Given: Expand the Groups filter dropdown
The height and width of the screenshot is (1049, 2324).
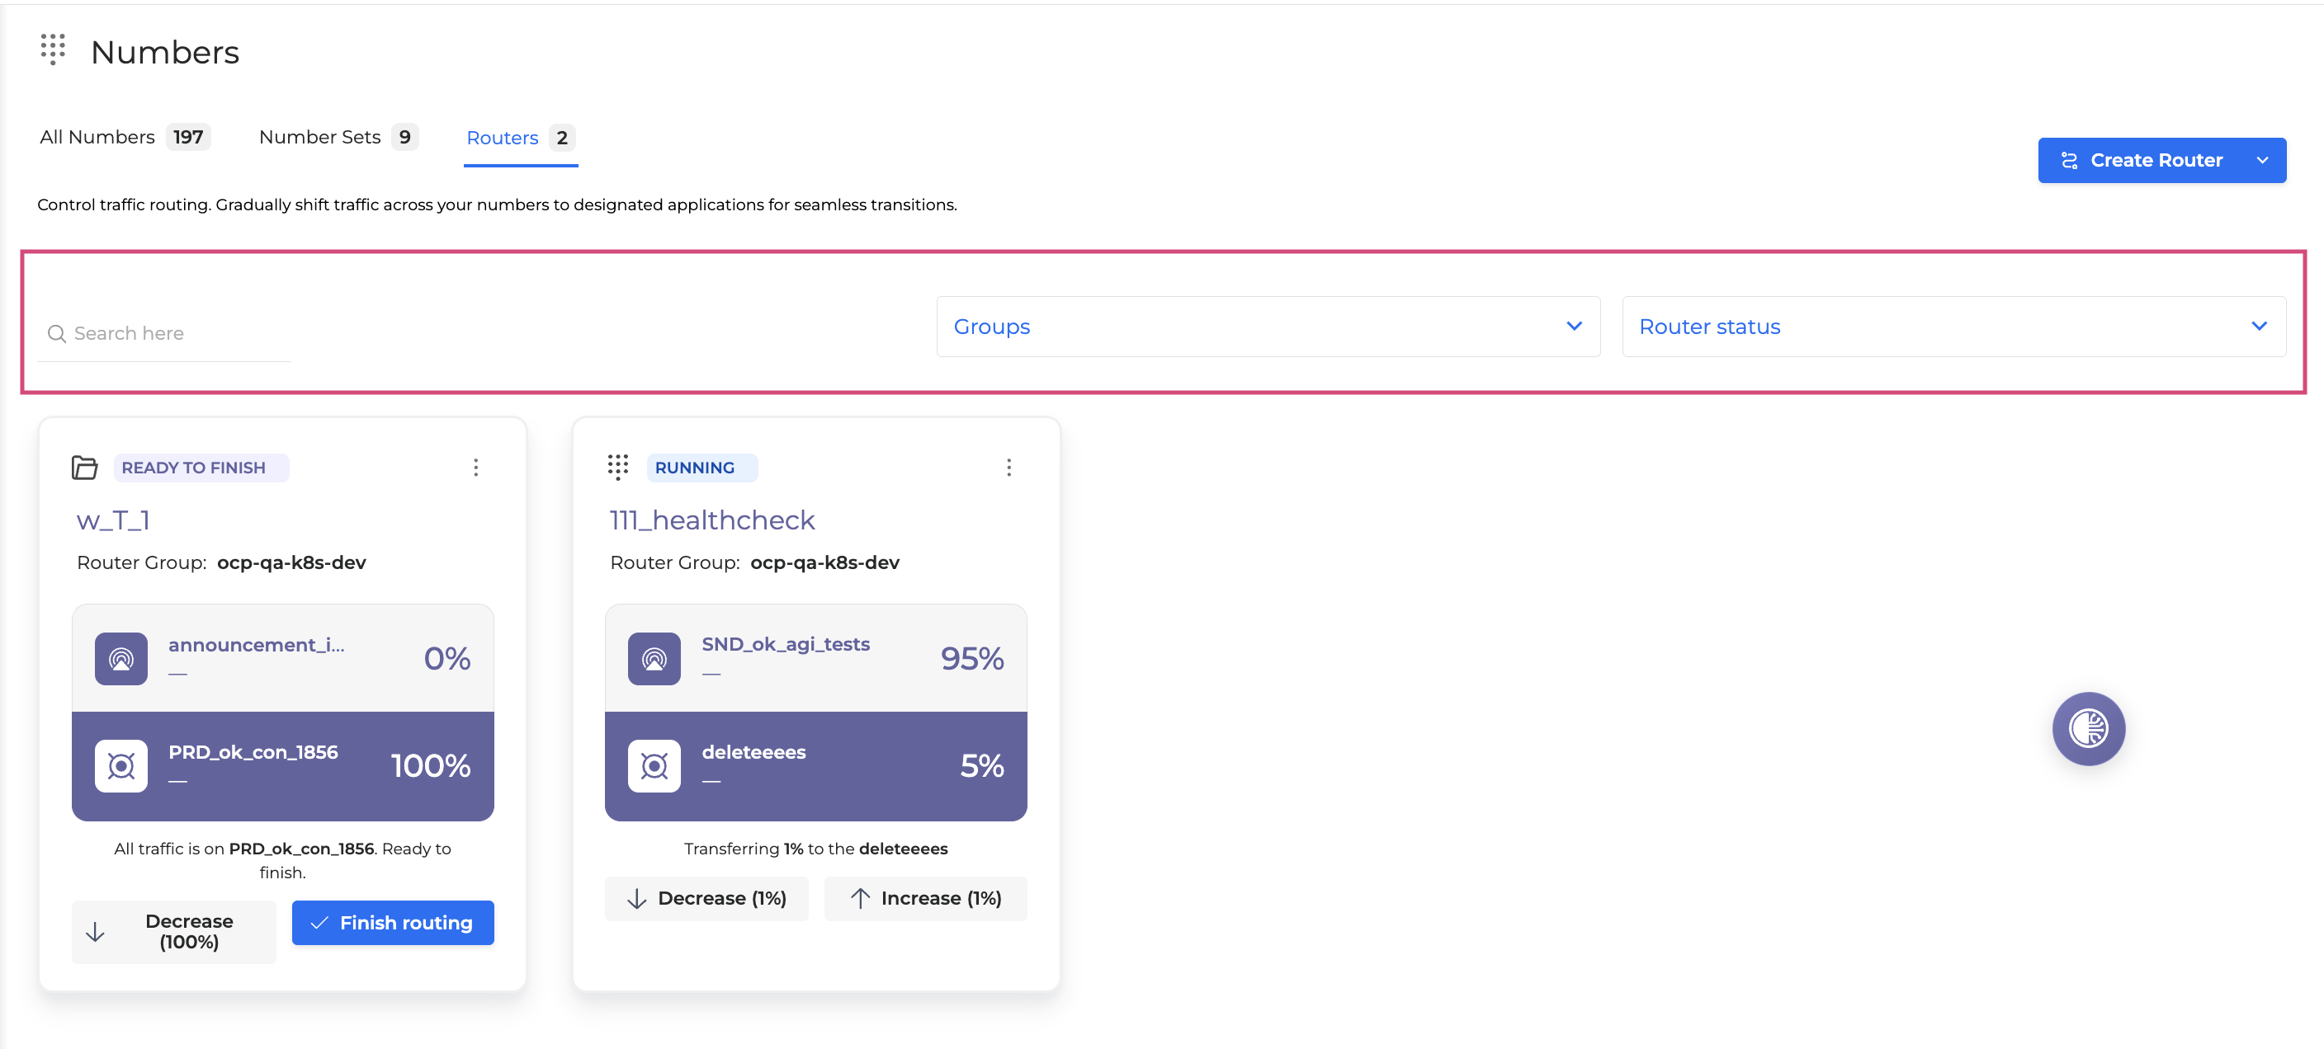Looking at the screenshot, I should (1268, 327).
